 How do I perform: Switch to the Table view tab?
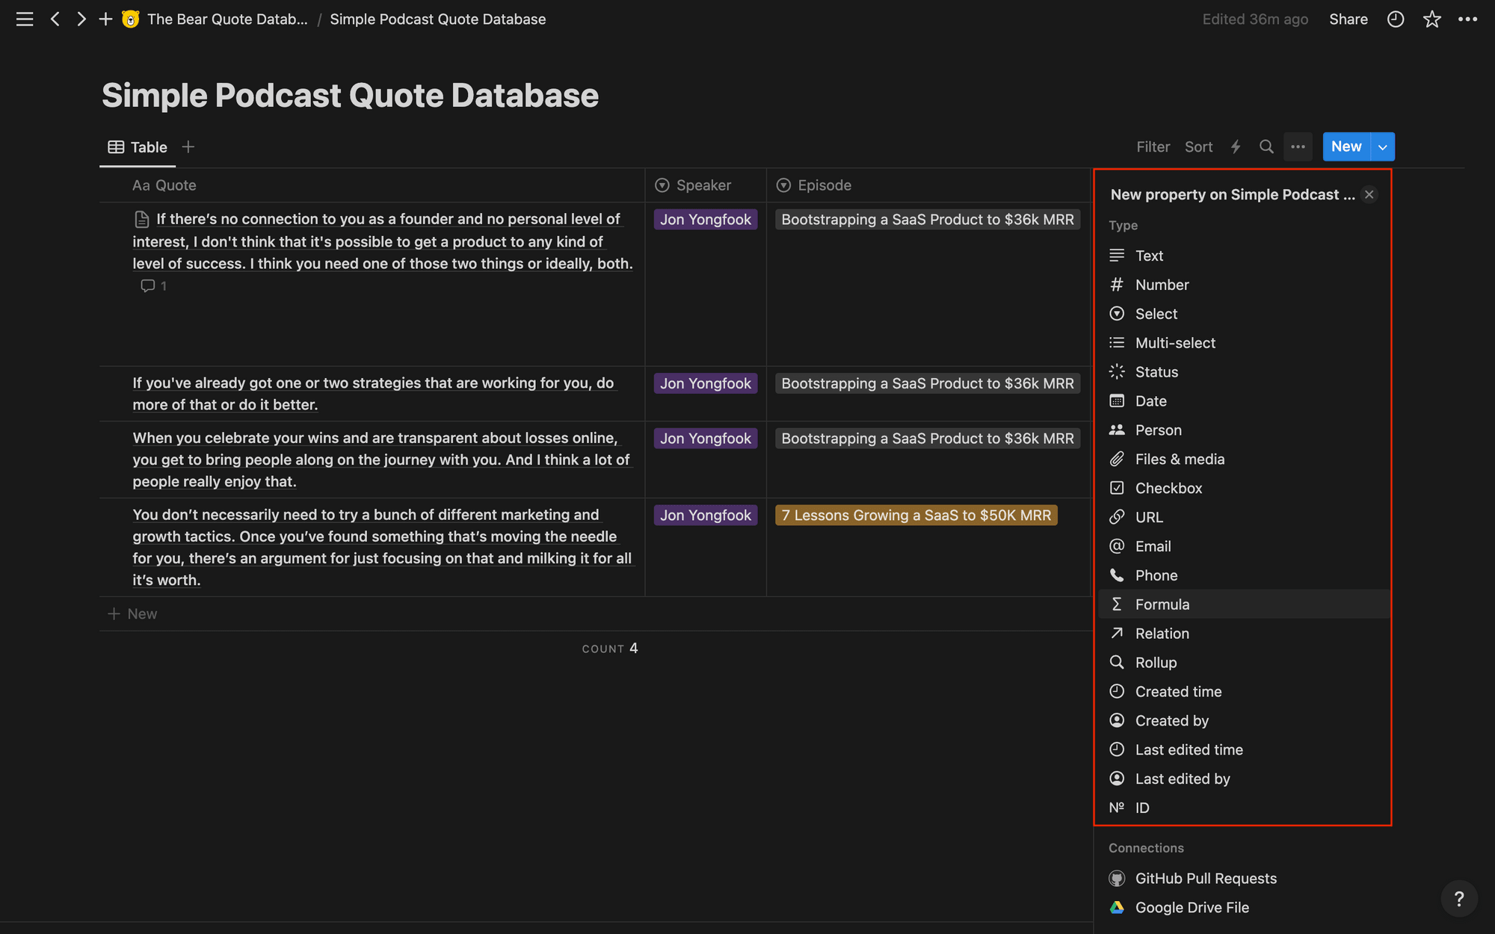(x=138, y=146)
